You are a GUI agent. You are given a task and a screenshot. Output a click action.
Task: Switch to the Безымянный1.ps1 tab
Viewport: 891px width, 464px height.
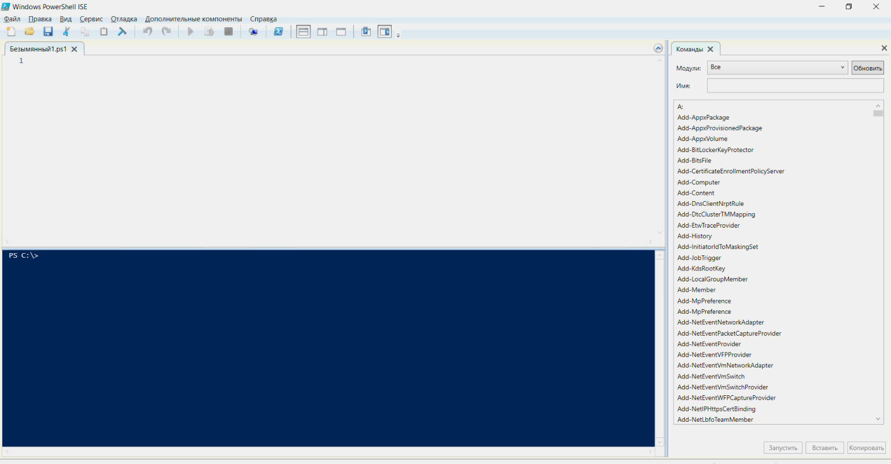(x=38, y=49)
